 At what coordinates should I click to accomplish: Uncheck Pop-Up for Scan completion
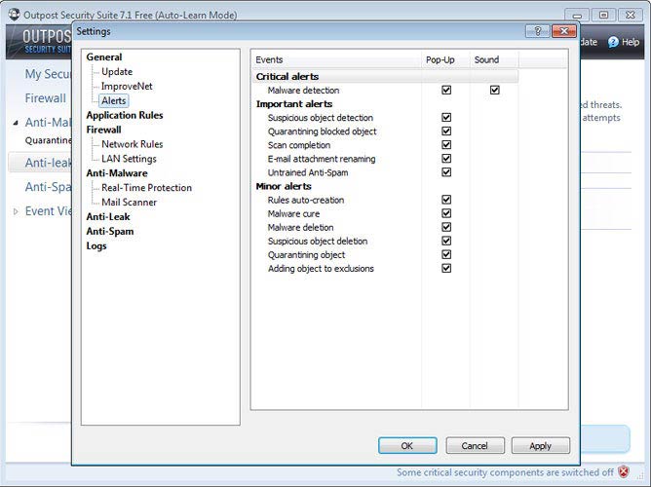coord(446,145)
